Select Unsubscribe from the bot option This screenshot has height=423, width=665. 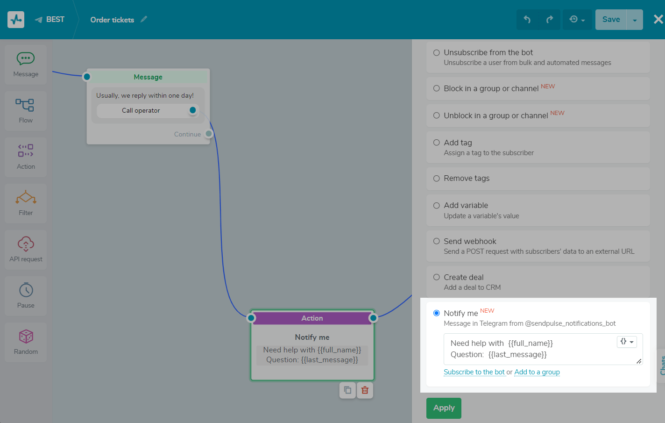(437, 53)
